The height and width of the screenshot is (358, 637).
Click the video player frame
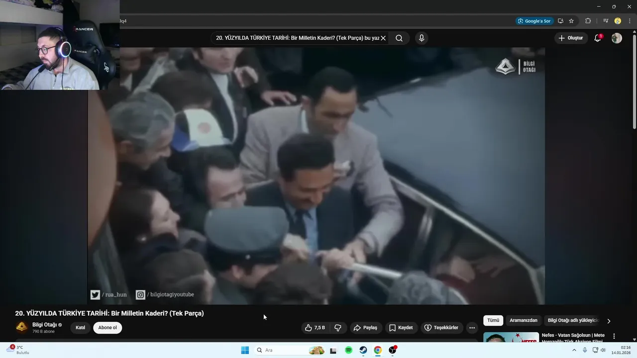point(316,176)
